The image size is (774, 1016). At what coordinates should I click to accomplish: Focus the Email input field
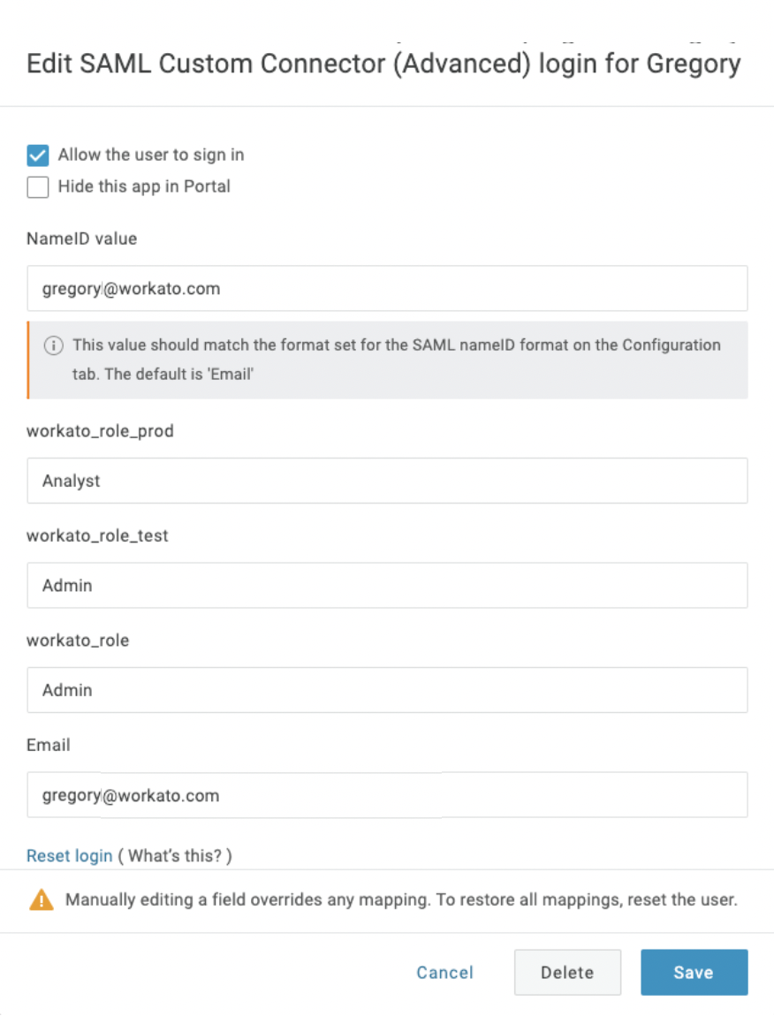(387, 795)
